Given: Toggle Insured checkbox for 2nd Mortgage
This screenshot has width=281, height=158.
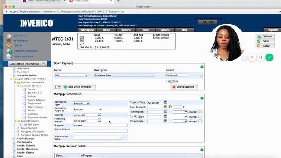Looking at the screenshot, I should coord(200,116).
